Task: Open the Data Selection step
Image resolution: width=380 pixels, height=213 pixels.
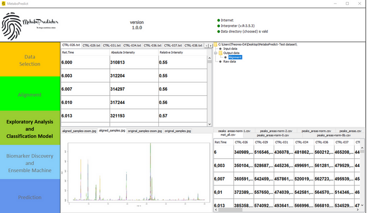Action: pos(30,59)
